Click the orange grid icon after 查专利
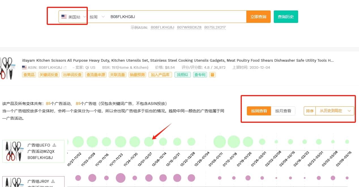359x187 pixels. (x=212, y=75)
